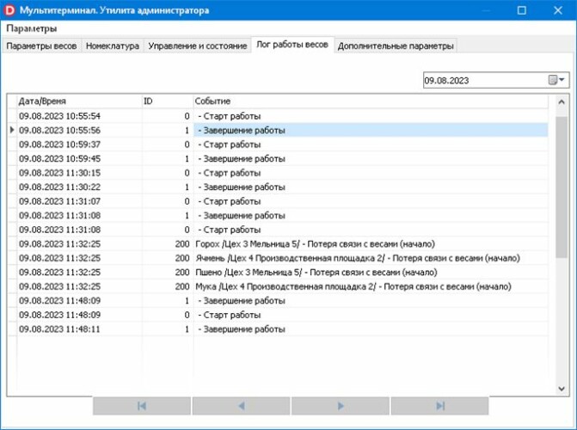Jump to last record navigation button
This screenshot has width=577, height=430.
pyautogui.click(x=439, y=406)
